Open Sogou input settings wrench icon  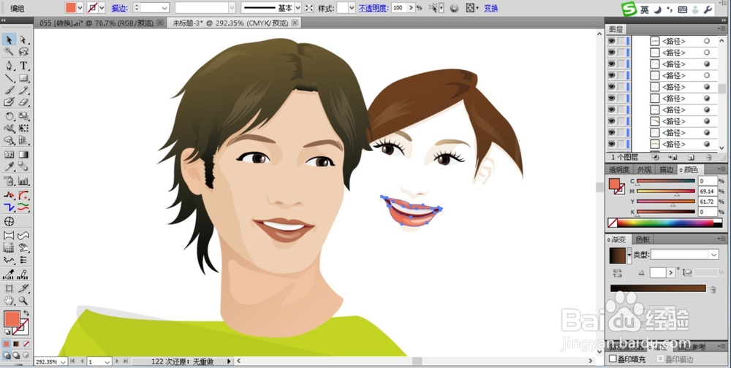point(707,9)
